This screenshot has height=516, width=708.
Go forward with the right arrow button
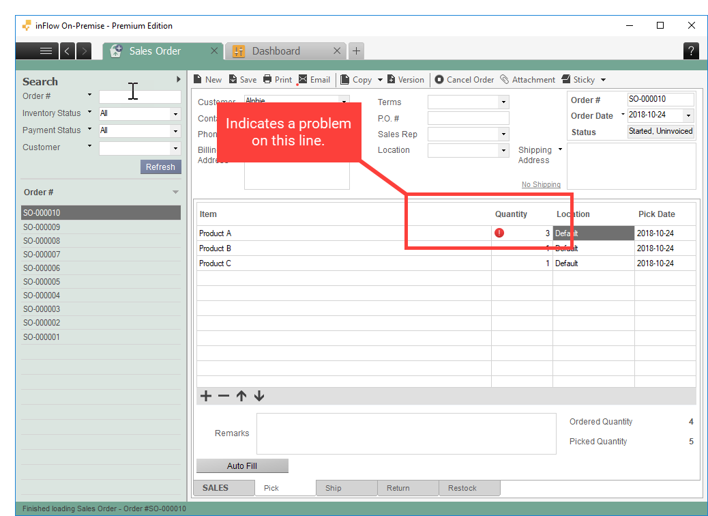click(x=83, y=51)
